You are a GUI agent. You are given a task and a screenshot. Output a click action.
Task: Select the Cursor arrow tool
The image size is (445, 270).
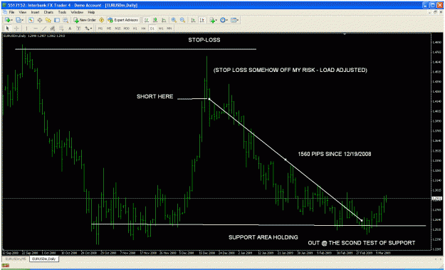[7, 28]
